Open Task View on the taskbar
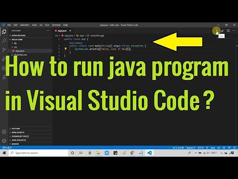This screenshot has width=238, height=179. [x=81, y=153]
